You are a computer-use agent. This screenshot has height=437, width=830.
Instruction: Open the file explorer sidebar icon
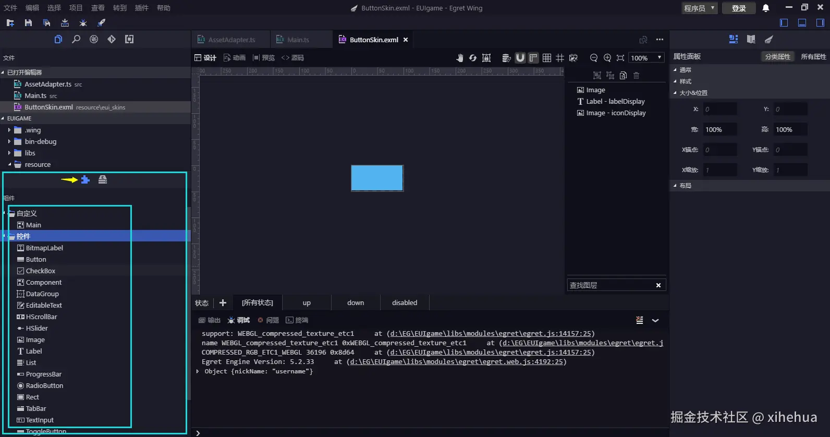[x=58, y=39]
